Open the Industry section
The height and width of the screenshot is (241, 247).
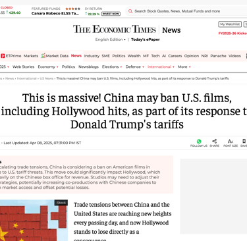point(92,56)
